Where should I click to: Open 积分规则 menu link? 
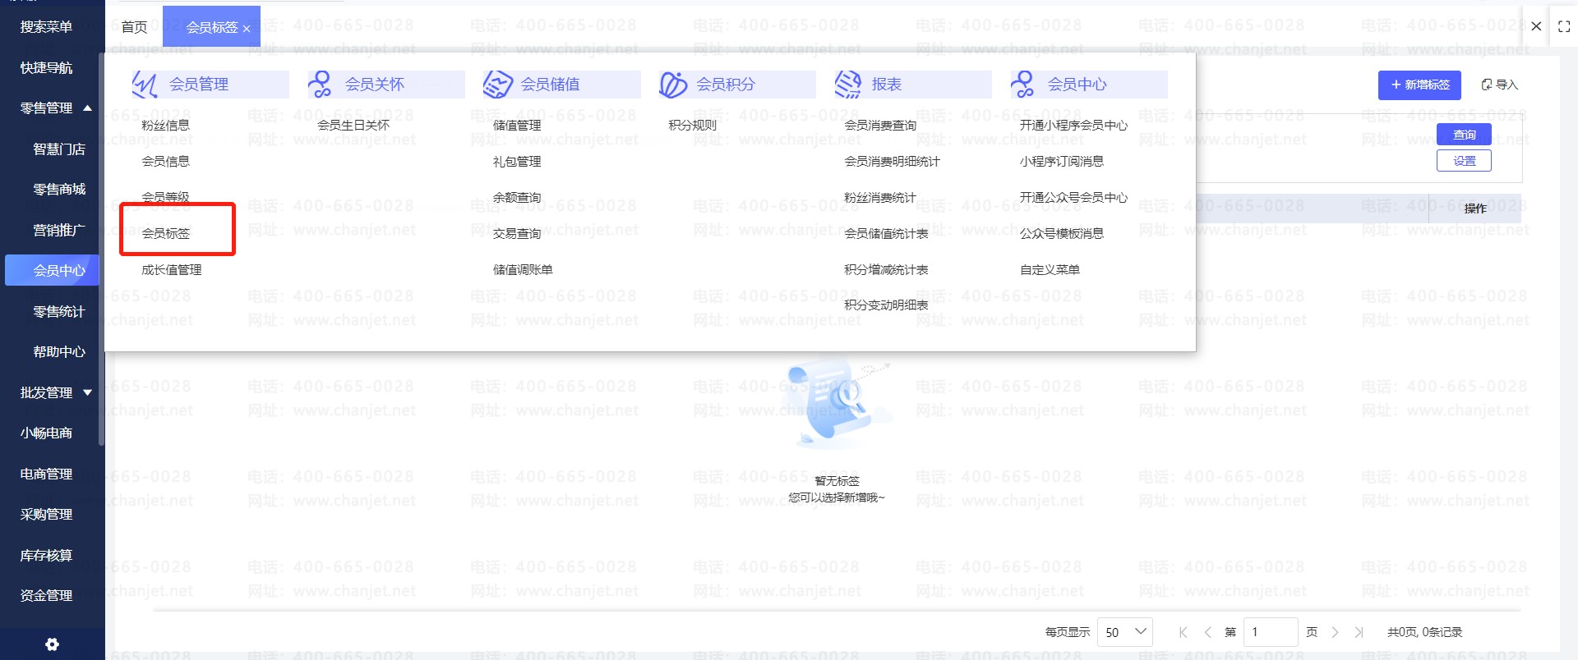pyautogui.click(x=693, y=126)
